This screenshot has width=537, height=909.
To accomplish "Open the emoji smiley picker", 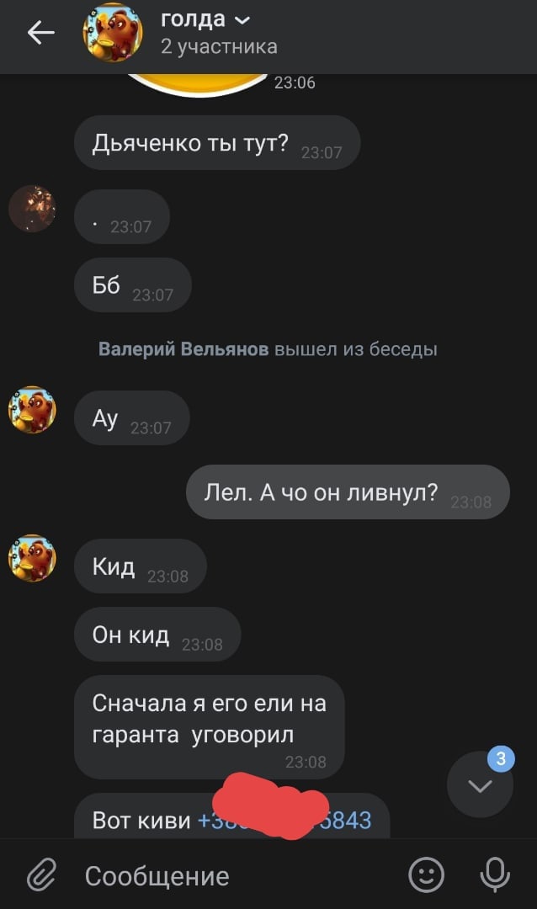I will point(426,874).
